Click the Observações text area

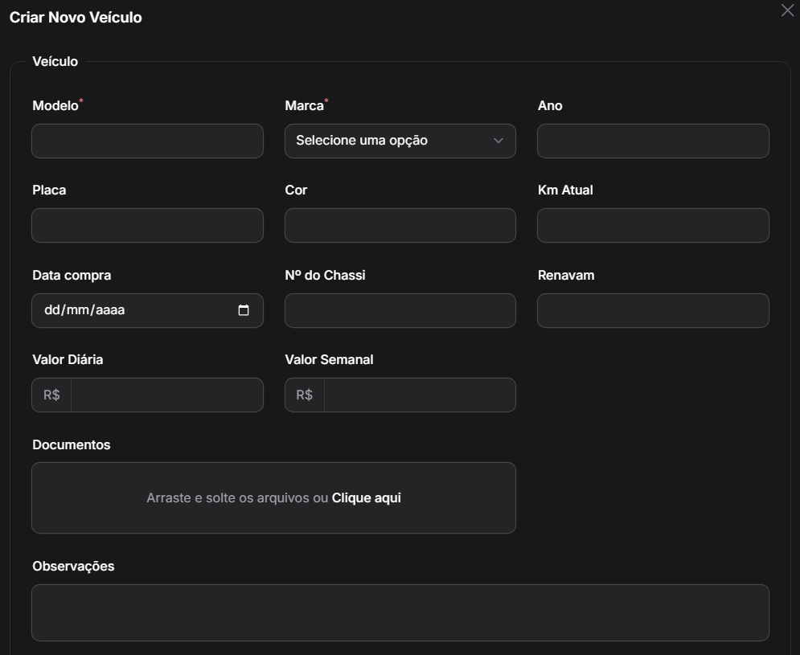coord(400,612)
